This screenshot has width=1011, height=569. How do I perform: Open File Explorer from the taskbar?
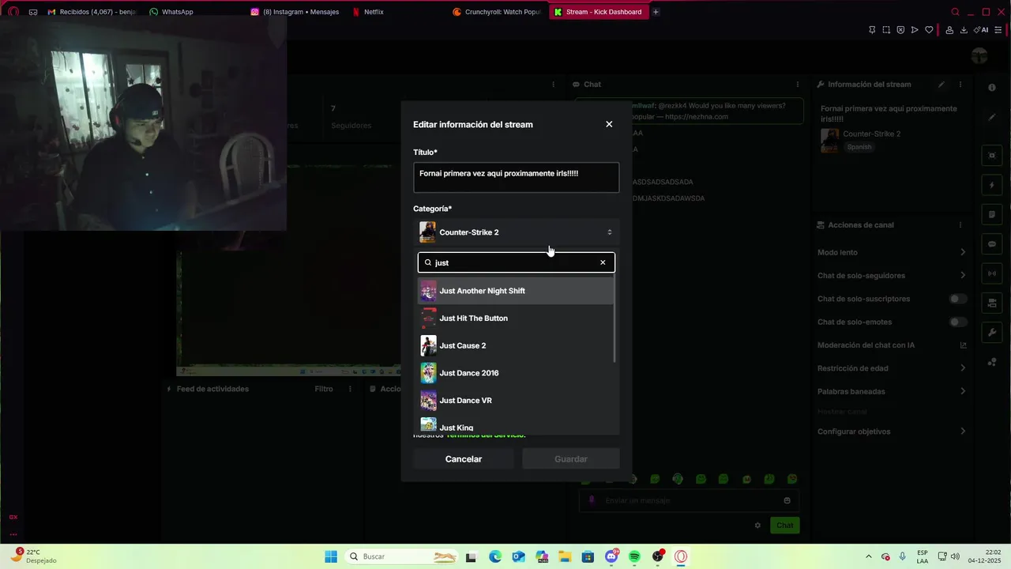(x=565, y=557)
